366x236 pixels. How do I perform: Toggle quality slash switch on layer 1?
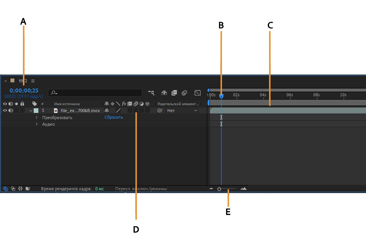118,111
